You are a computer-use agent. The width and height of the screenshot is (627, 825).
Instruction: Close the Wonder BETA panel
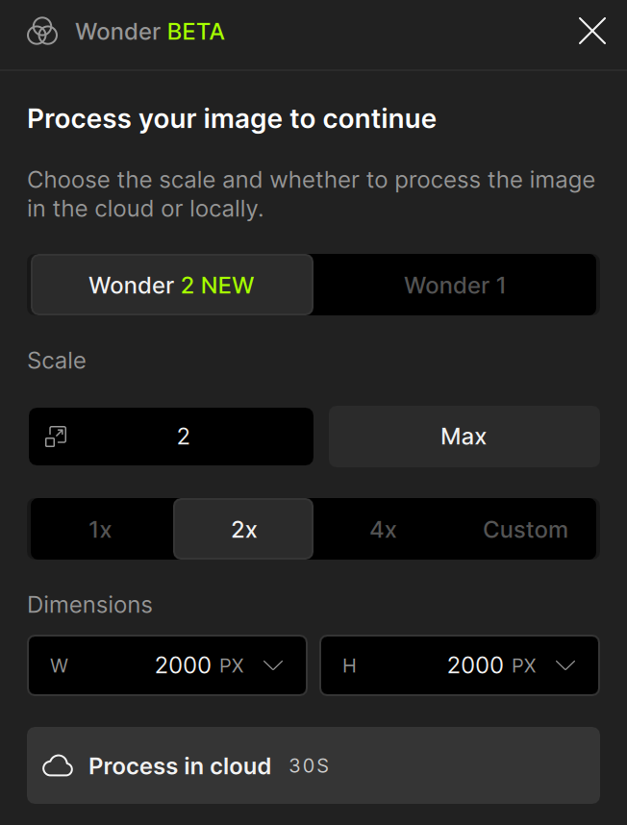click(591, 32)
